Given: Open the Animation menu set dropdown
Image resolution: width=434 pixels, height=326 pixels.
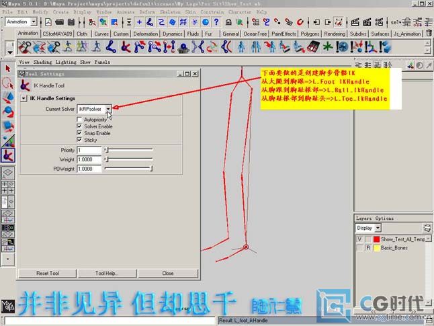Looking at the screenshot, I should [x=34, y=22].
